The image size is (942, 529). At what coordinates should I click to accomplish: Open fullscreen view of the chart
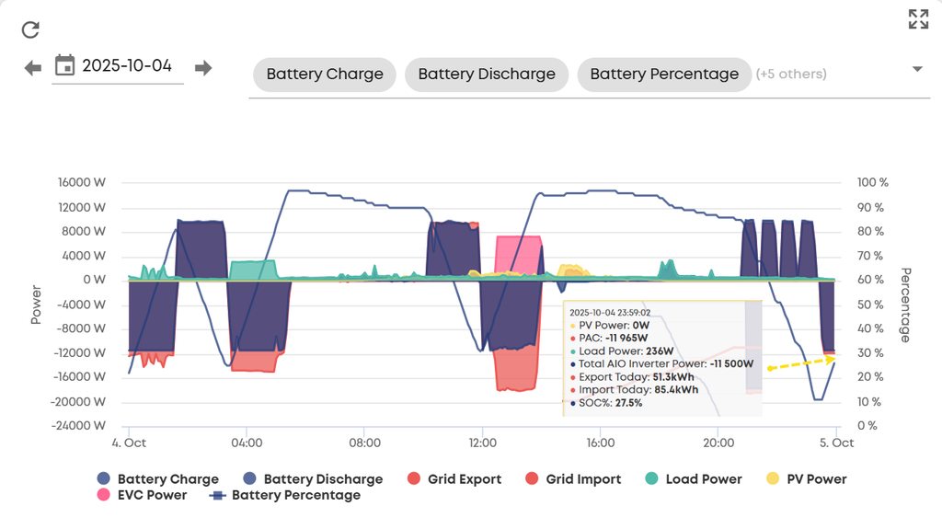tap(918, 19)
